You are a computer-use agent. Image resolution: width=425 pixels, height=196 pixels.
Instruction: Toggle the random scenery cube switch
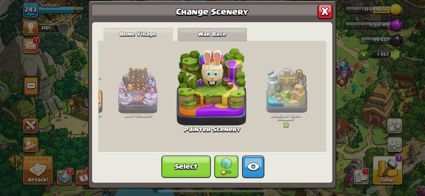click(226, 167)
